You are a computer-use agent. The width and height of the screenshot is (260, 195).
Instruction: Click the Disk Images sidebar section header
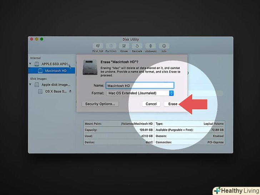point(38,79)
